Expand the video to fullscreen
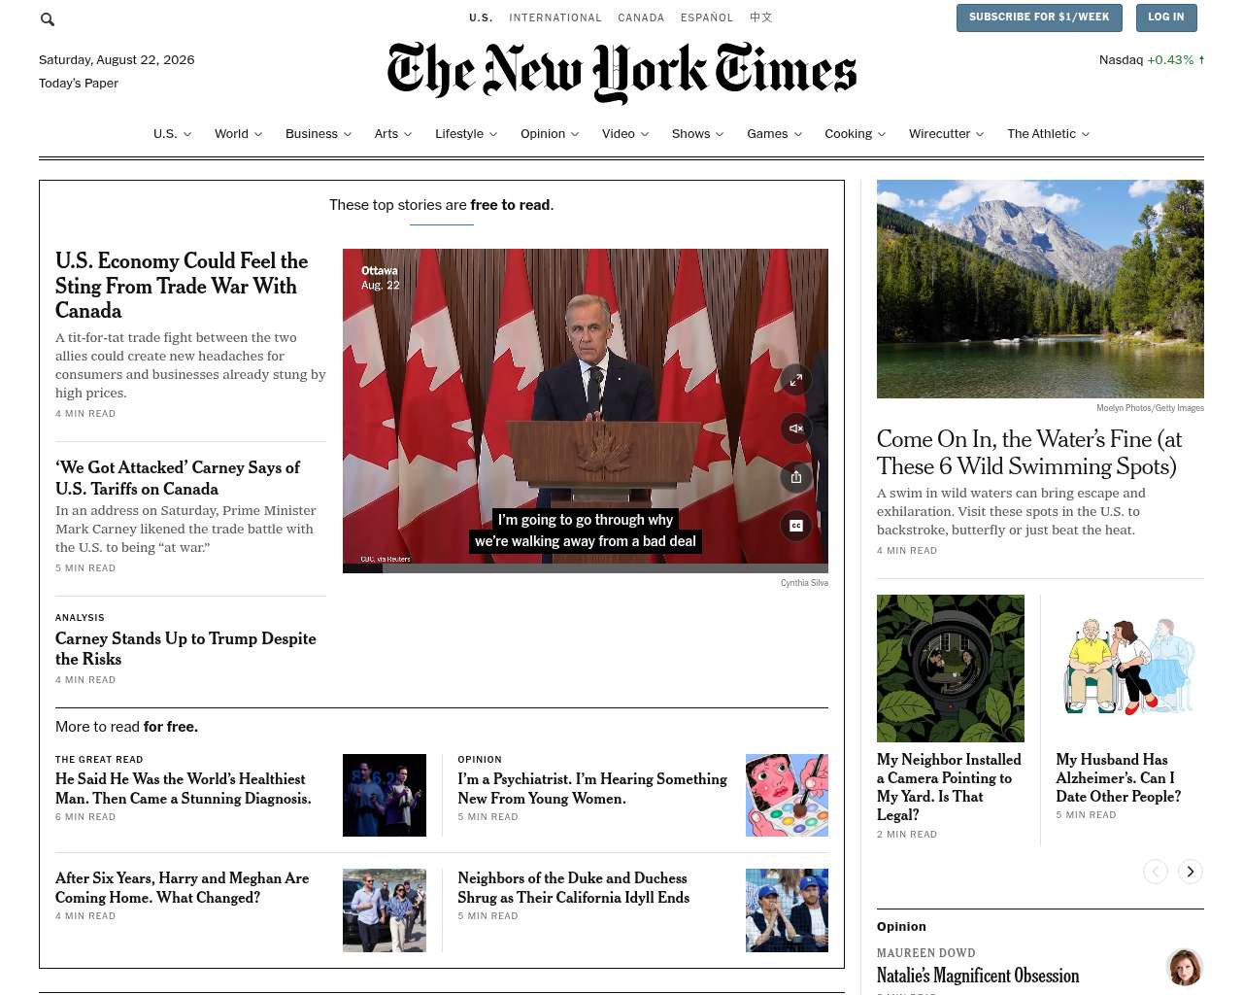The height and width of the screenshot is (995, 1243). click(795, 380)
